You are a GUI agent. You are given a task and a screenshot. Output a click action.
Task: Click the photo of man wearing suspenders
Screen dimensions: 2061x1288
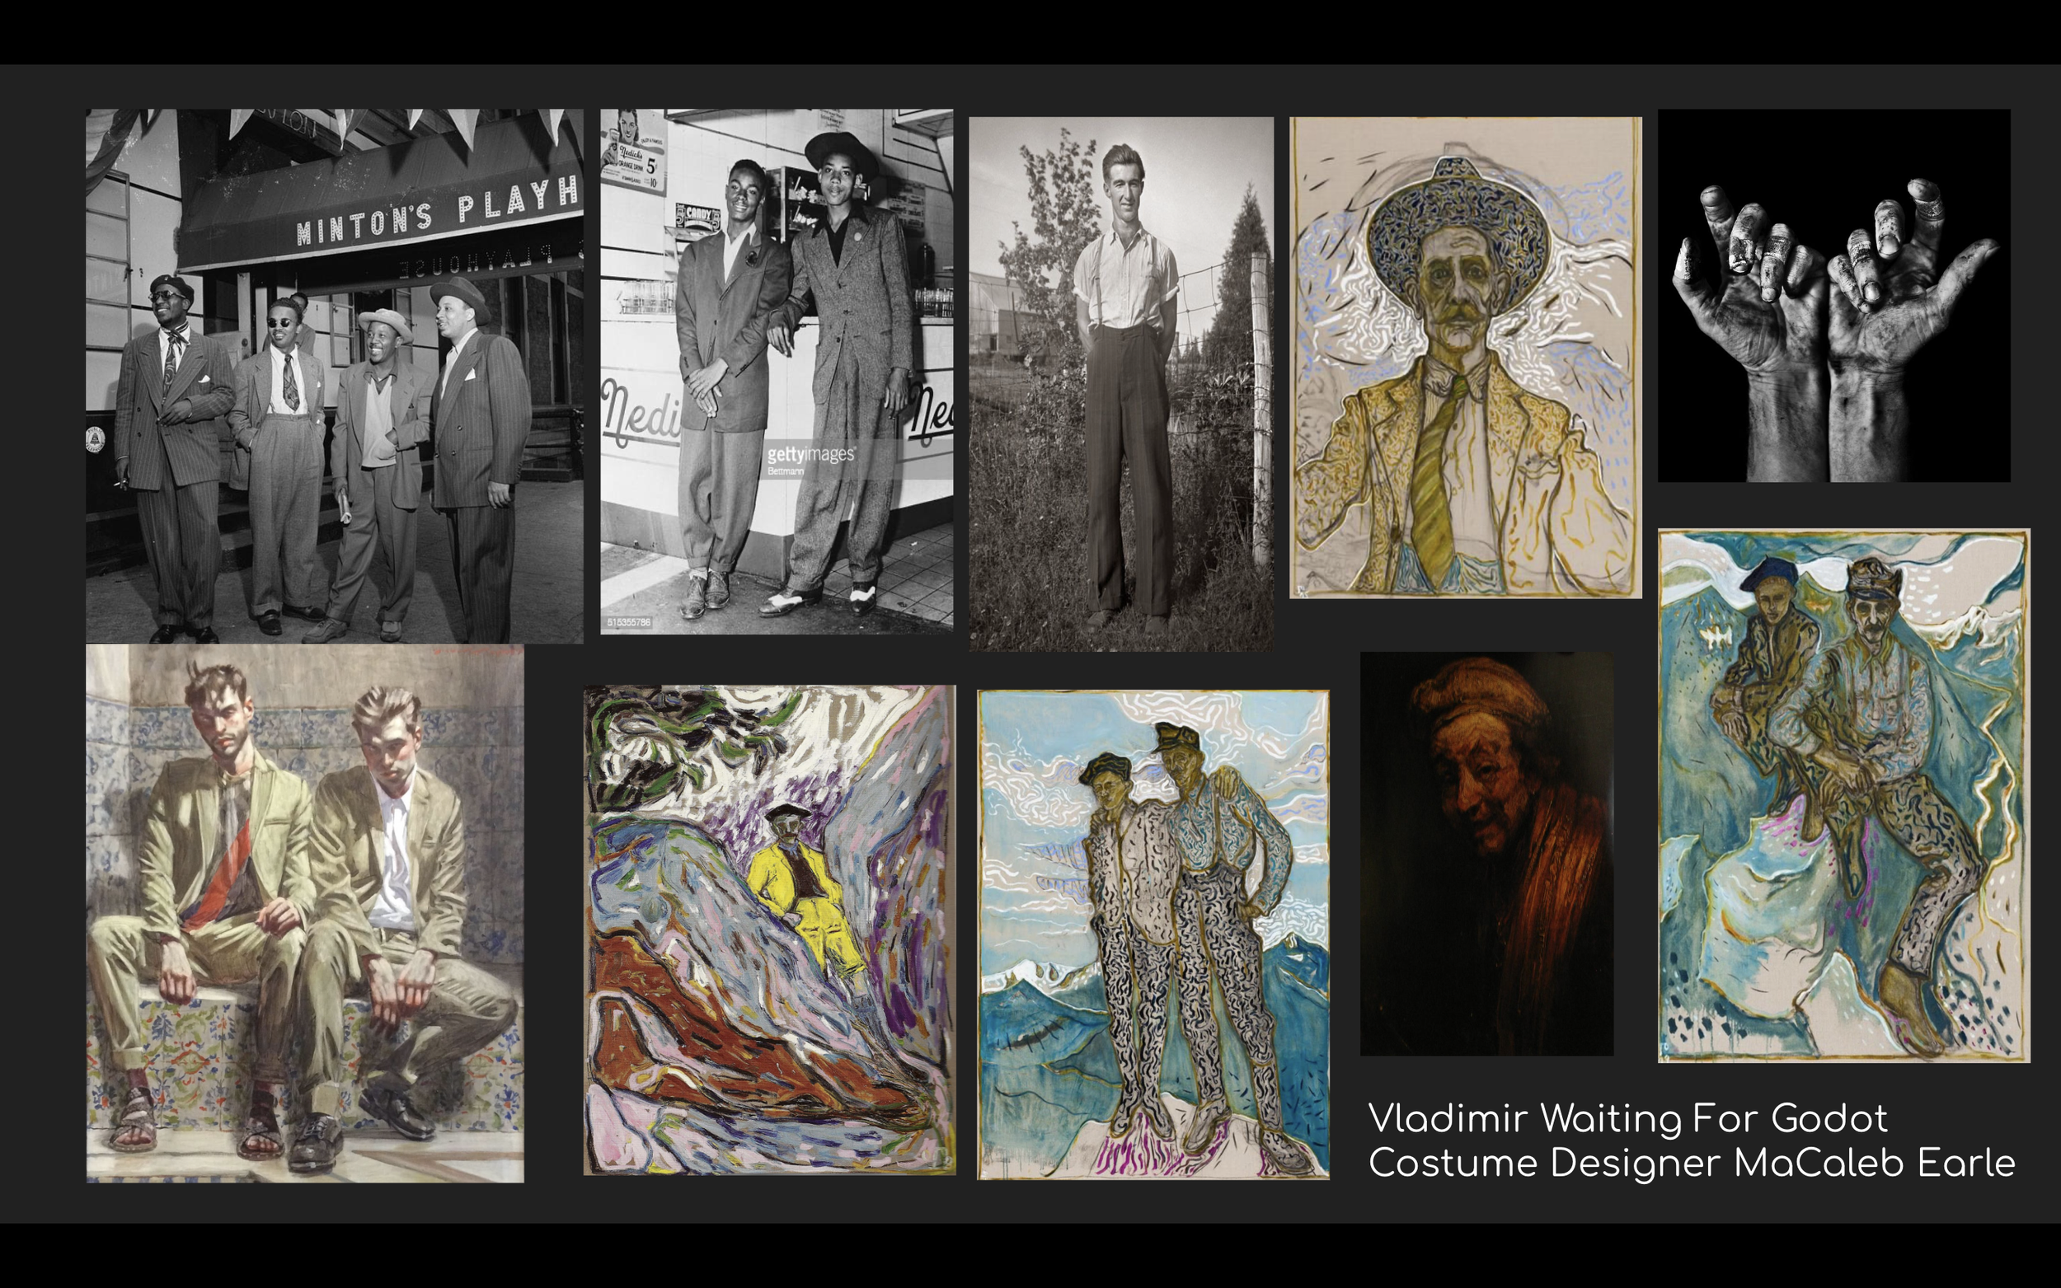[x=1121, y=383]
